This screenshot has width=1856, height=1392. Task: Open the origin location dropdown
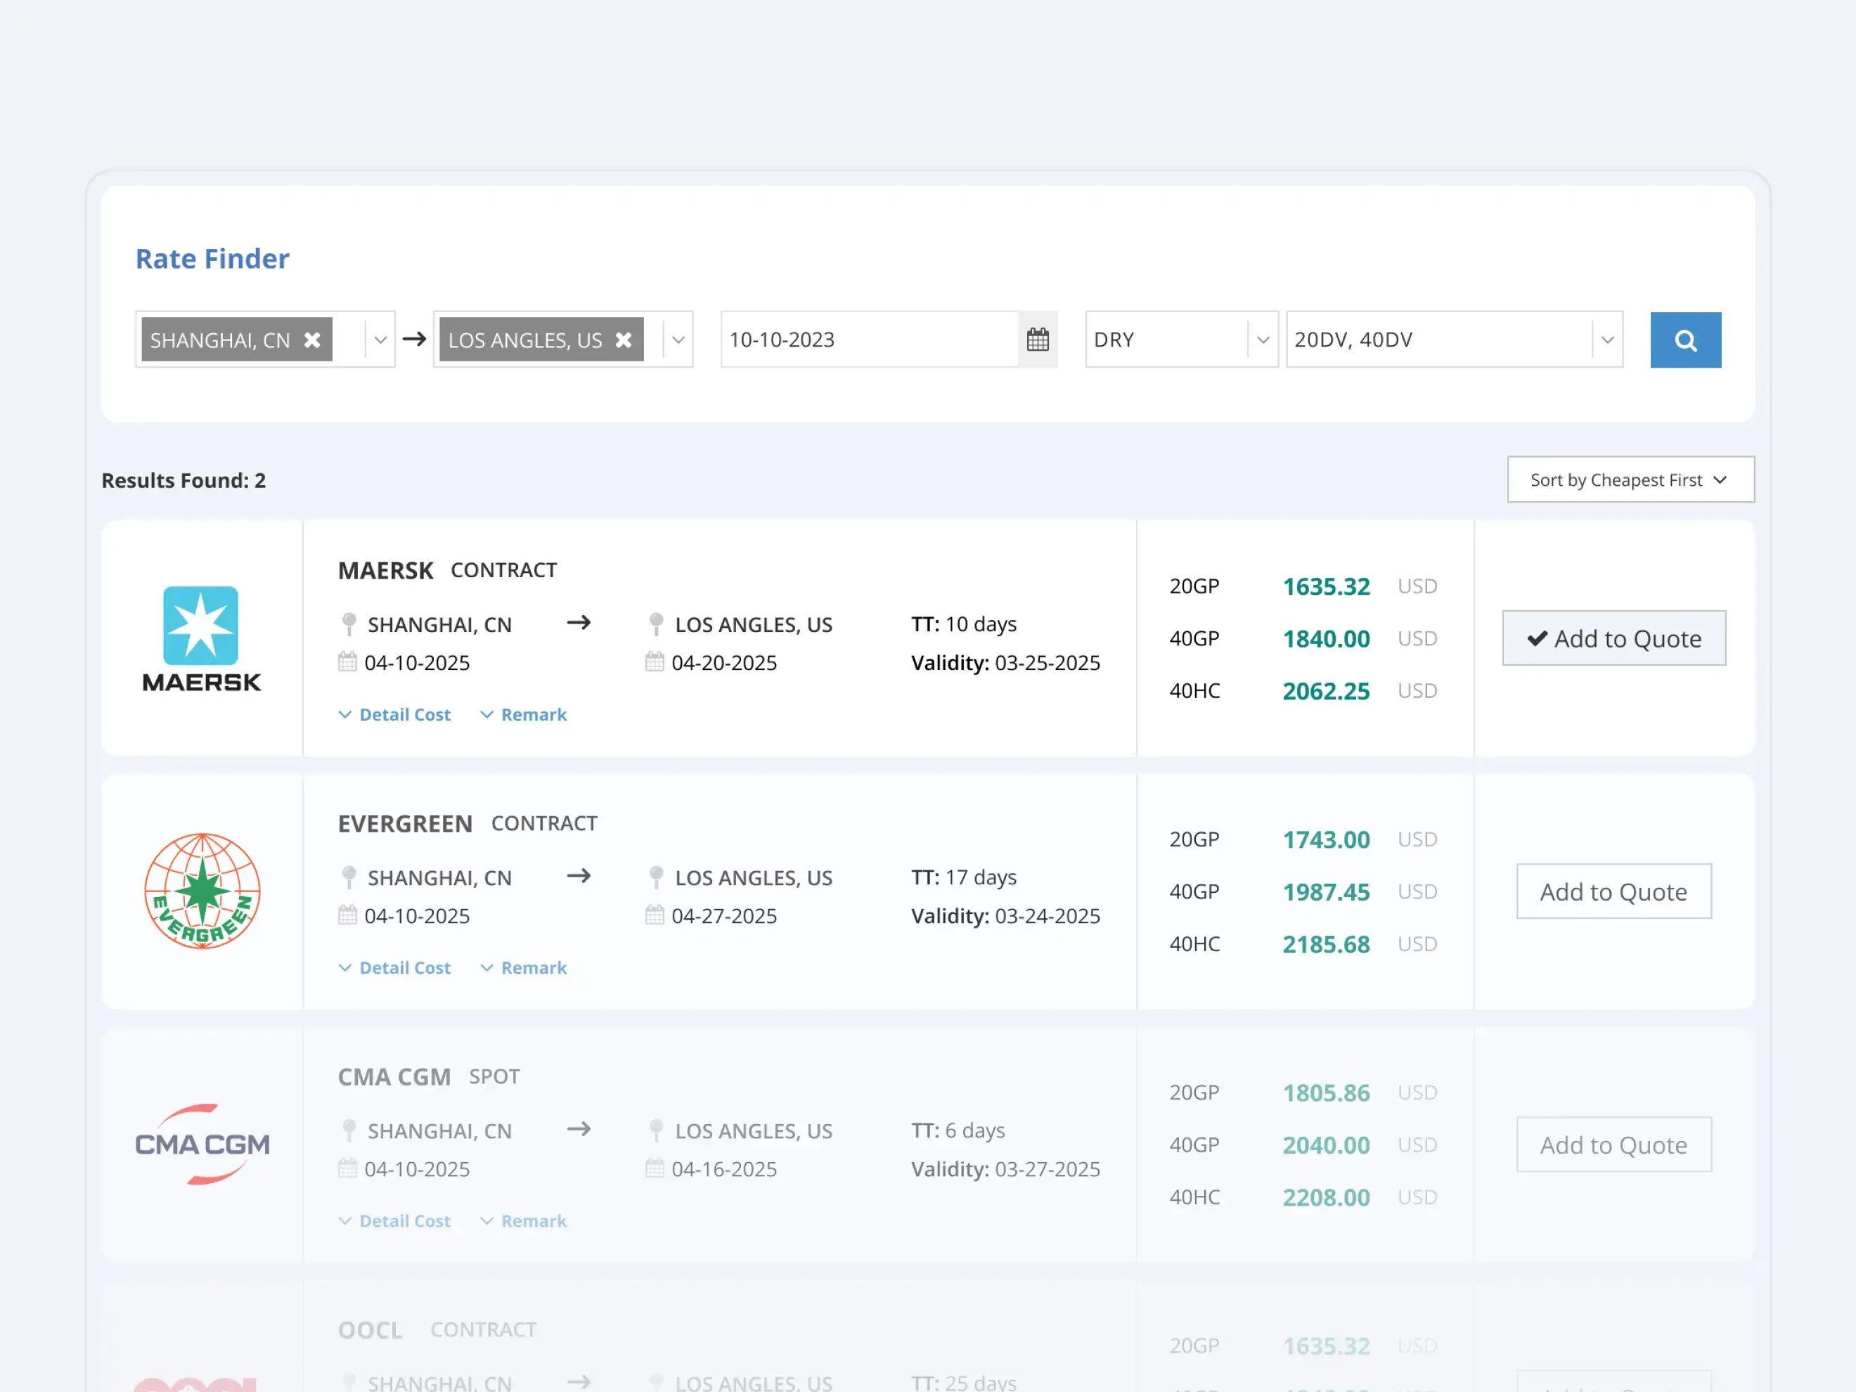pos(380,340)
